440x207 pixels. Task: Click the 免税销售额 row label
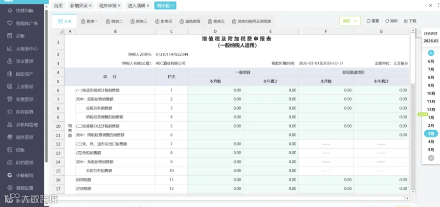click(88, 153)
